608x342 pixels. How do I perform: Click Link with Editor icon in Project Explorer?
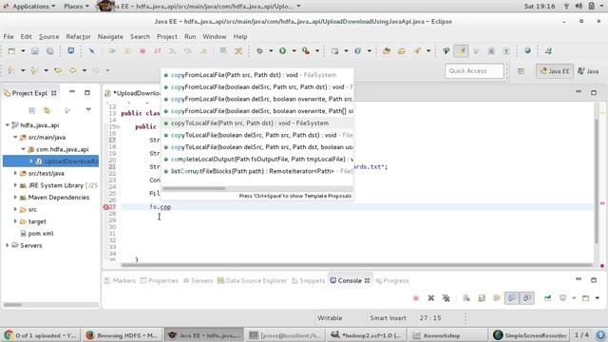tap(47, 110)
